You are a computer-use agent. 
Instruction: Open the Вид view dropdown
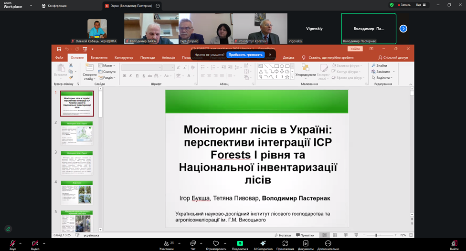(x=420, y=5)
